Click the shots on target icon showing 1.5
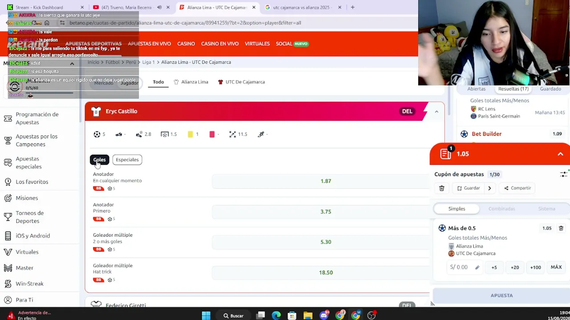Screen dimensions: 570x320 165,134
